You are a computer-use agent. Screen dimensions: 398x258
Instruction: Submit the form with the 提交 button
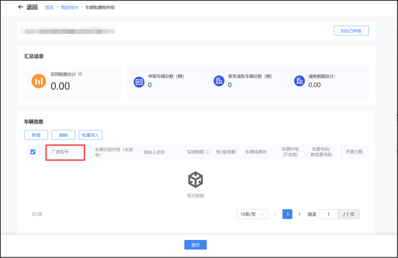pyautogui.click(x=195, y=245)
